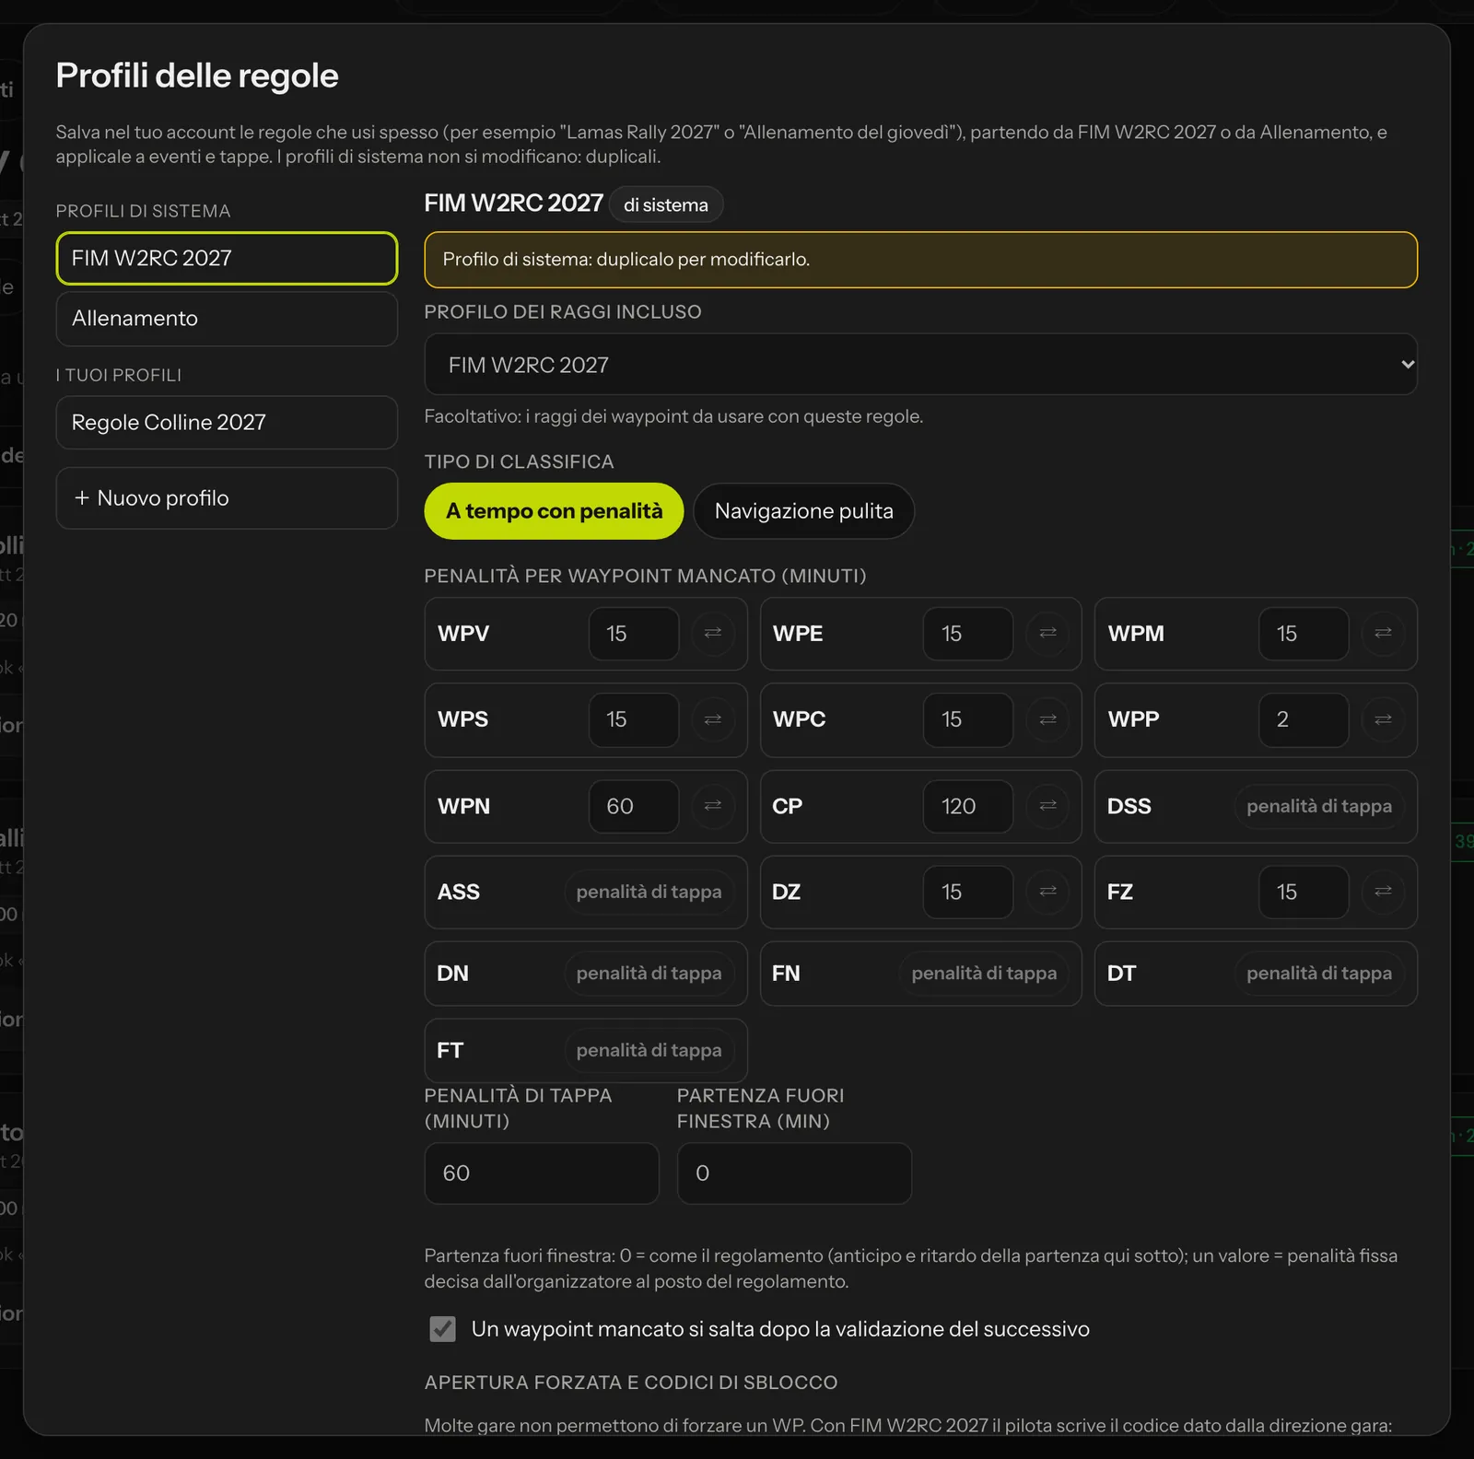
Task: Toggle the skip missed waypoint checkbox
Action: tap(442, 1328)
